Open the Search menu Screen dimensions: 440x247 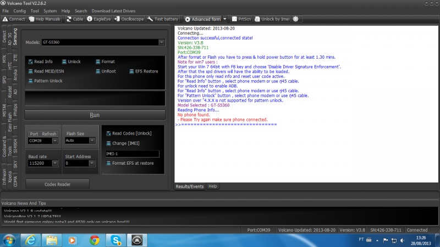[x=81, y=11]
